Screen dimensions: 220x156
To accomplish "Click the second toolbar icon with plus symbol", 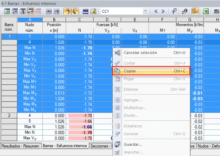I will (15, 11).
